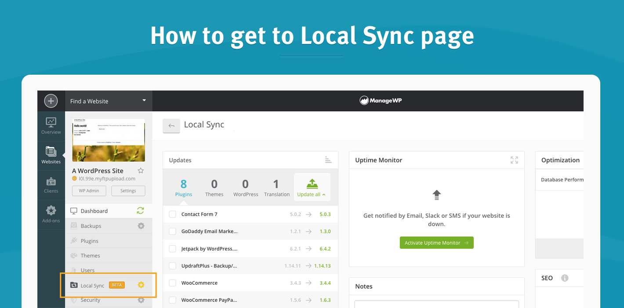
Task: Click the Local Sync gear icon
Action: point(141,285)
